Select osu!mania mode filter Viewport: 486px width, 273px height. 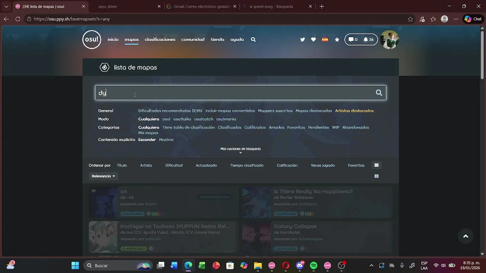[226, 119]
